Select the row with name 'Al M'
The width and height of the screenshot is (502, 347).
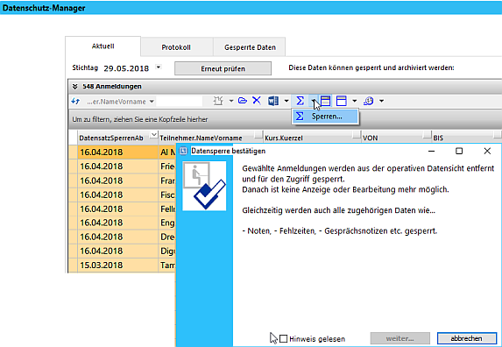[122, 152]
